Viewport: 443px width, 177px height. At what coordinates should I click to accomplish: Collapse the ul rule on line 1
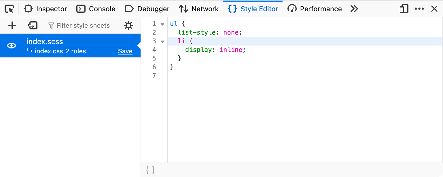[162, 24]
